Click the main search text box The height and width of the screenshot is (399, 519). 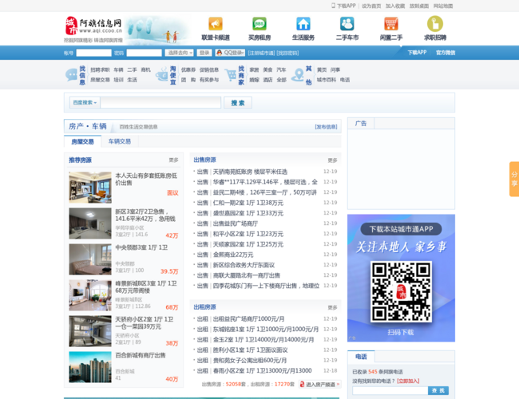point(160,103)
